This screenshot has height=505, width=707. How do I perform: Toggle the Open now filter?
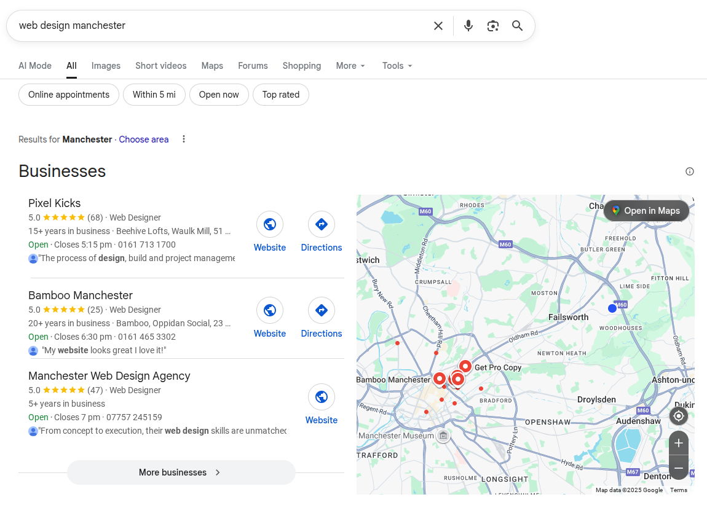pyautogui.click(x=219, y=95)
